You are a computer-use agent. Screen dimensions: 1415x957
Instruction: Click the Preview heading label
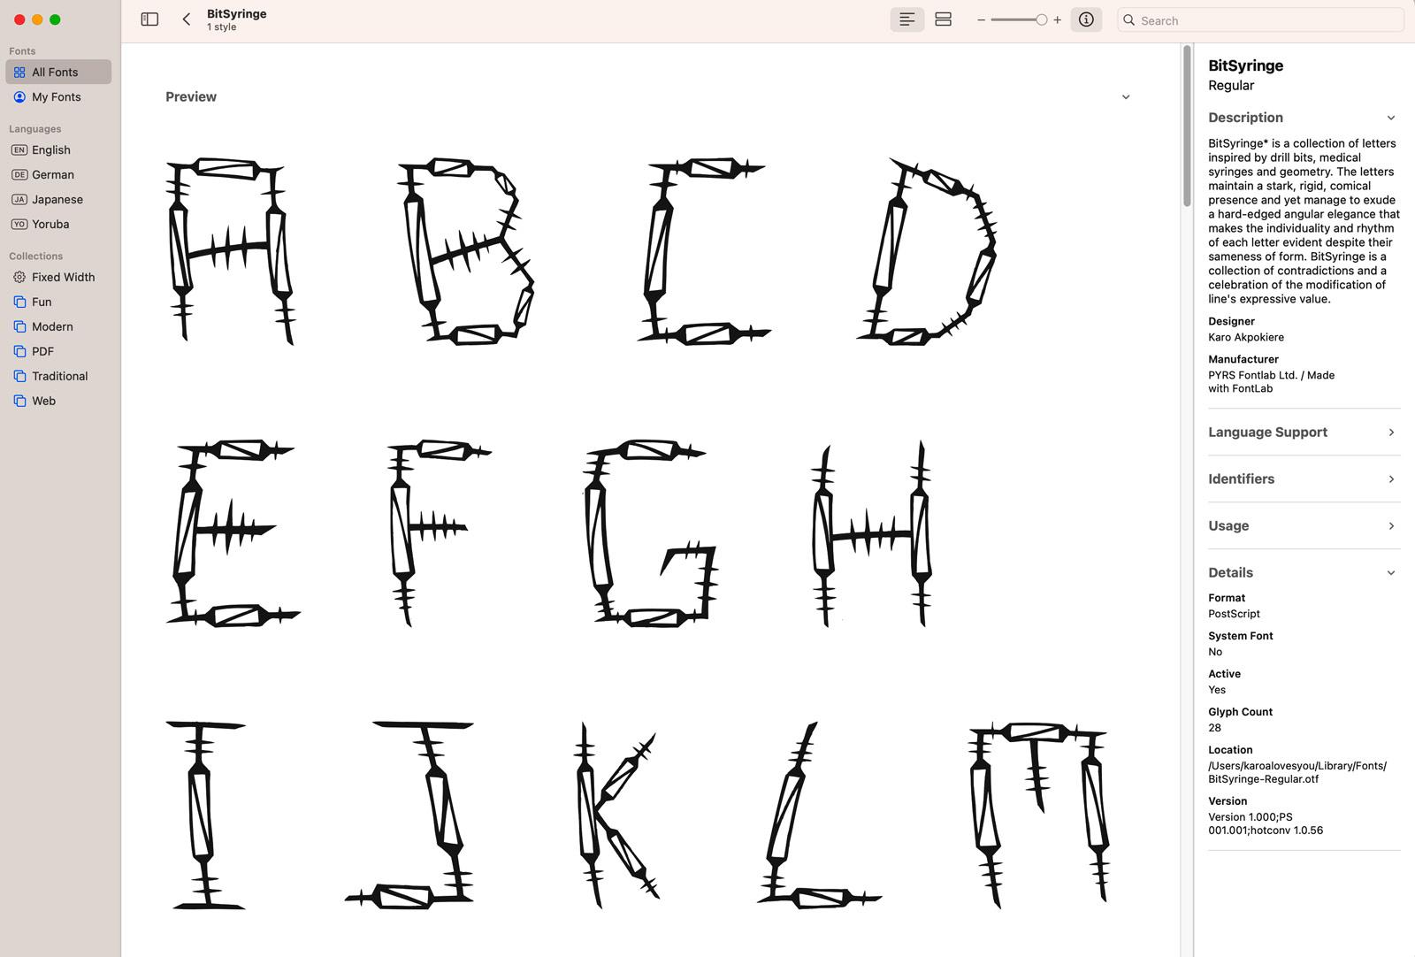[191, 96]
